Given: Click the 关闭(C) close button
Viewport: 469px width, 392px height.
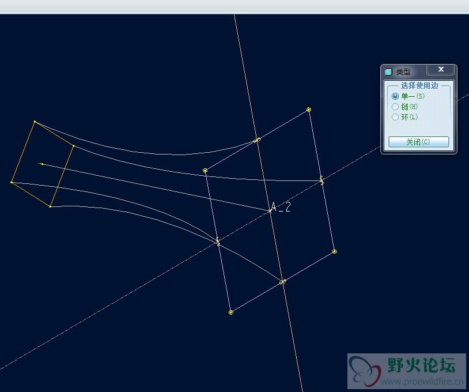Looking at the screenshot, I should point(418,142).
